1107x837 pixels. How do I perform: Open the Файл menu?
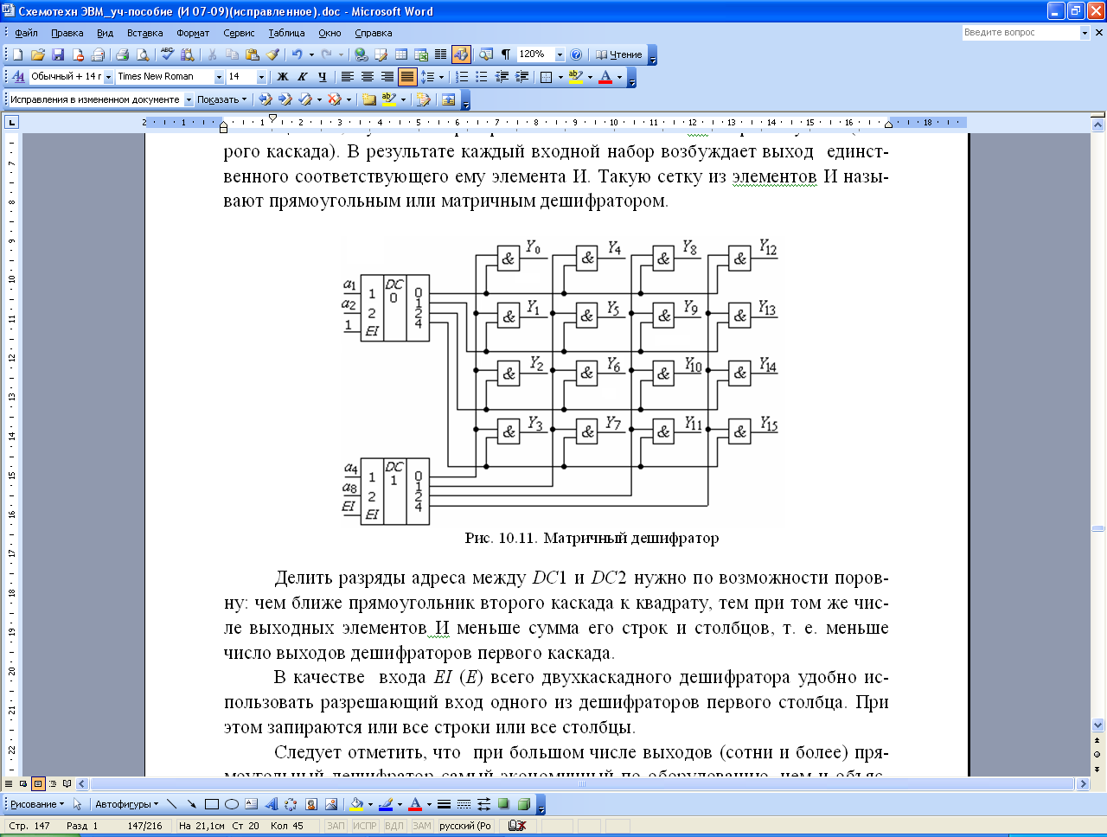pyautogui.click(x=26, y=33)
